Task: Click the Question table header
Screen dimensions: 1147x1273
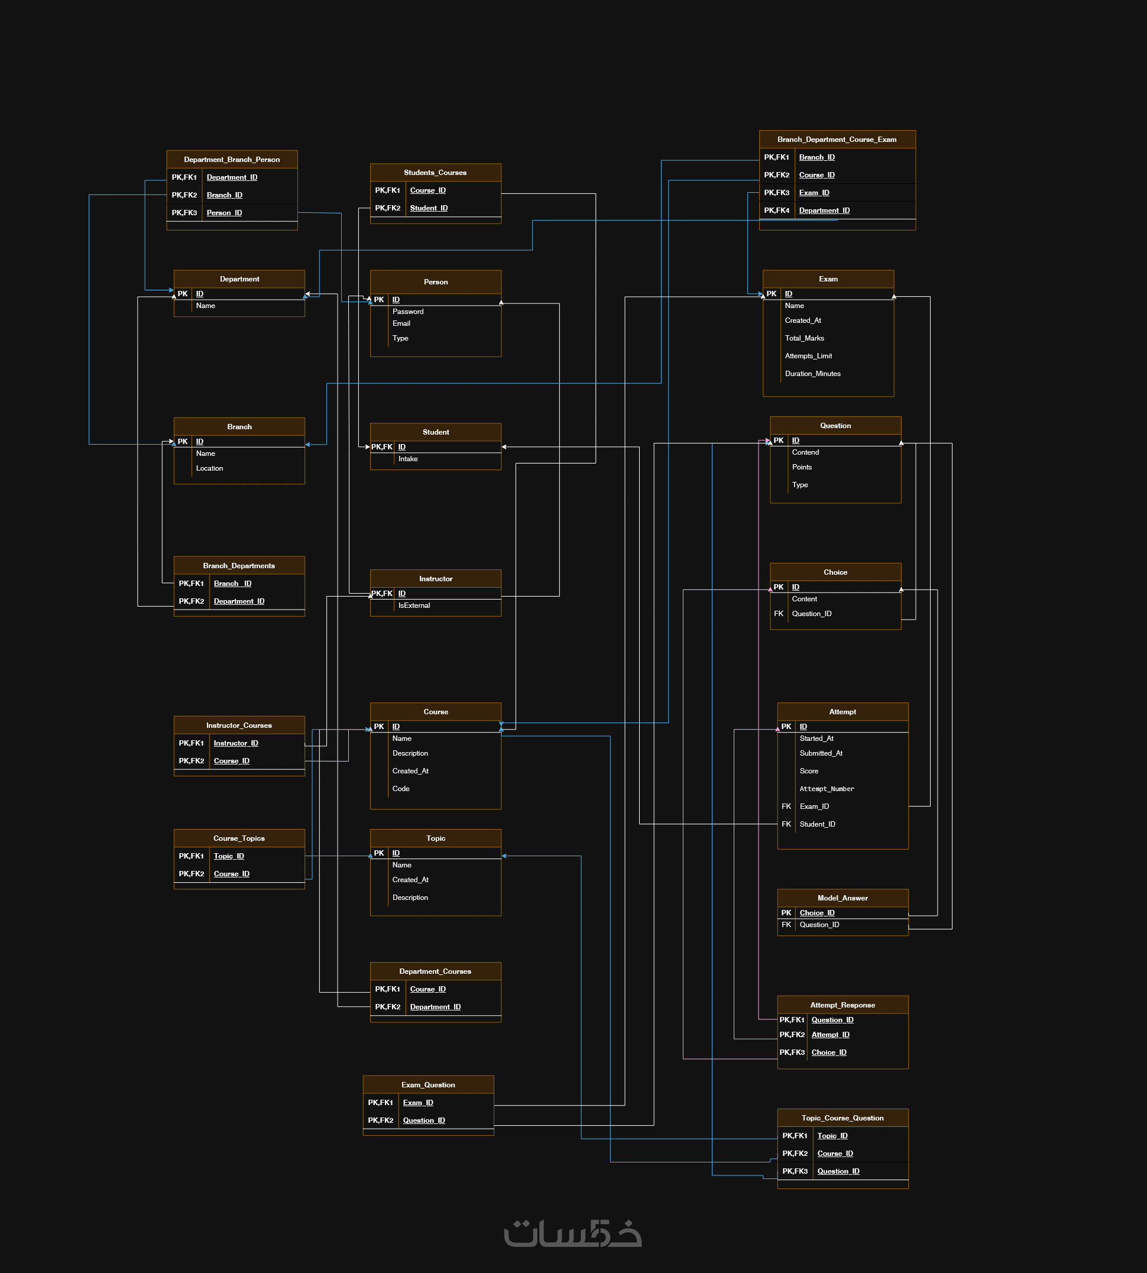Action: click(835, 425)
